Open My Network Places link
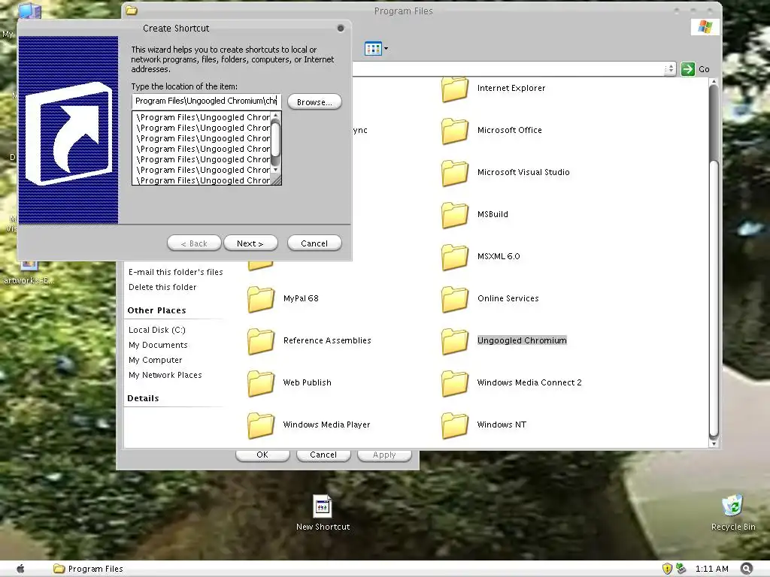Image resolution: width=770 pixels, height=577 pixels. point(165,375)
